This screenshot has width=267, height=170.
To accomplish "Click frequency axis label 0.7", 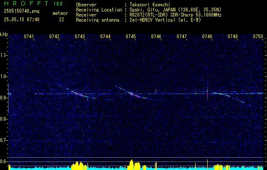I will [x=3, y=140].
